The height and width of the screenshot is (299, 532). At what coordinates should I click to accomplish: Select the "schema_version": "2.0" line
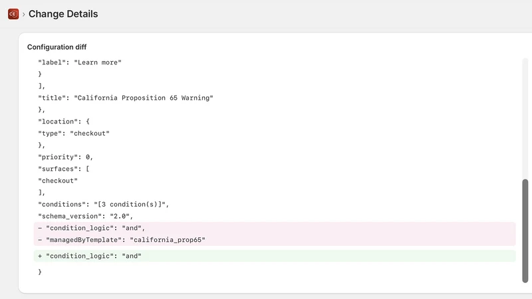click(86, 217)
